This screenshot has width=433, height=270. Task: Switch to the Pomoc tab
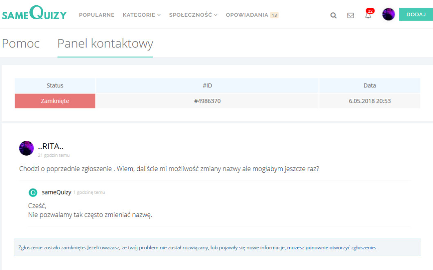point(21,43)
